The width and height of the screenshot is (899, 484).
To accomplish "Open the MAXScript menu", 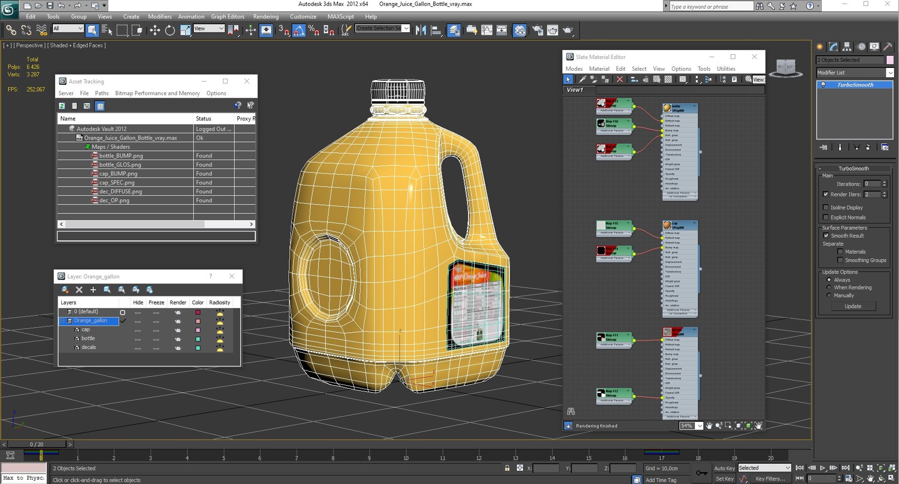I will [x=340, y=16].
